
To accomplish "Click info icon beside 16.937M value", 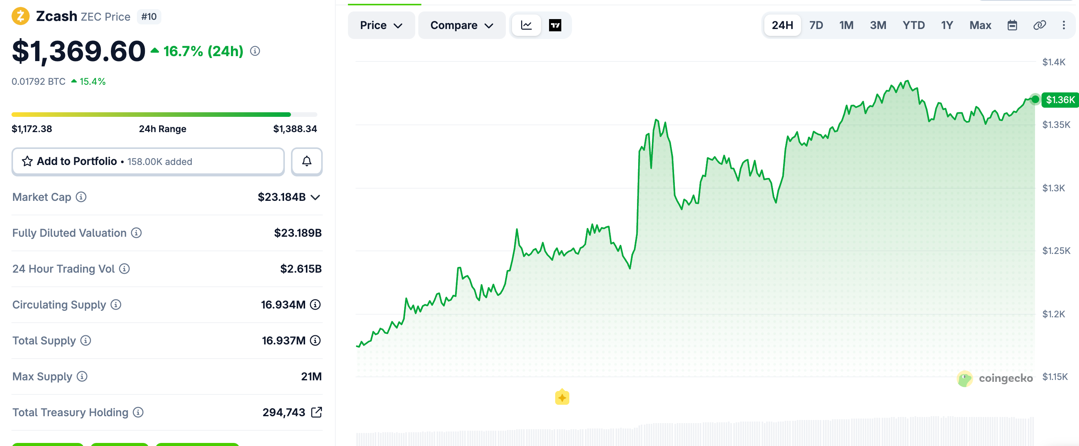I will pos(315,341).
